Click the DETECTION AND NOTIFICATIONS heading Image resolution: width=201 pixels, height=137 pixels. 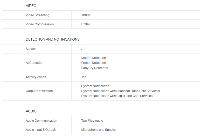click(53, 40)
